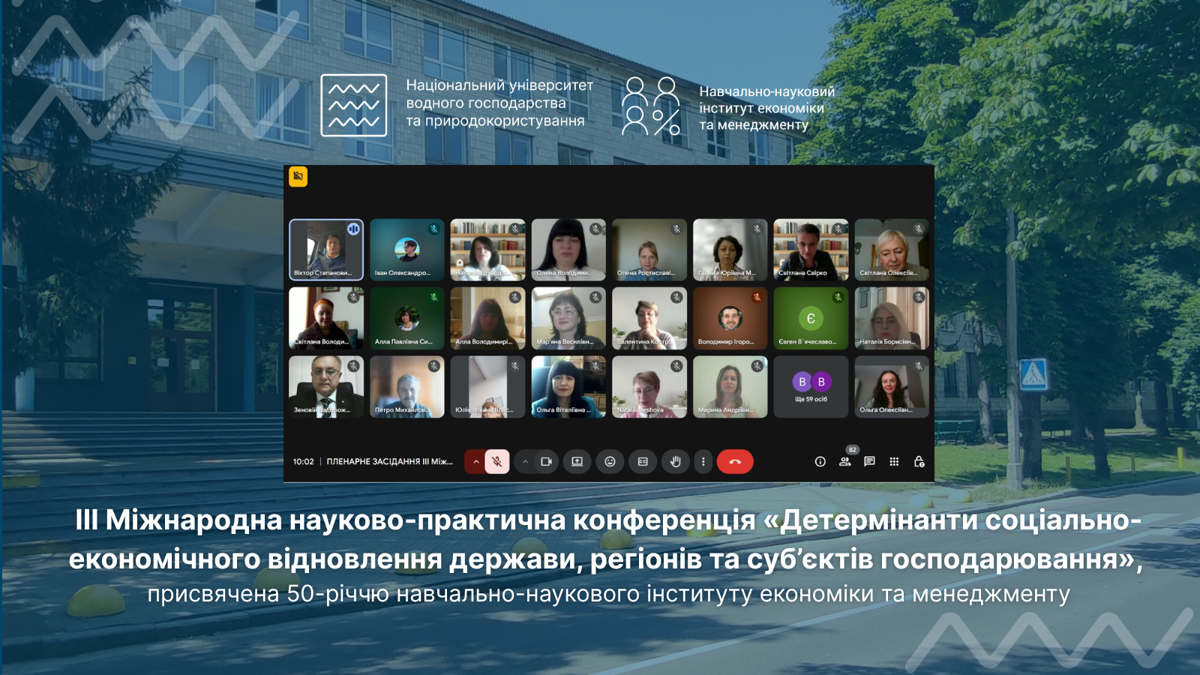1200x675 pixels.
Task: Unmute the microphone in the call bar
Action: [x=496, y=462]
